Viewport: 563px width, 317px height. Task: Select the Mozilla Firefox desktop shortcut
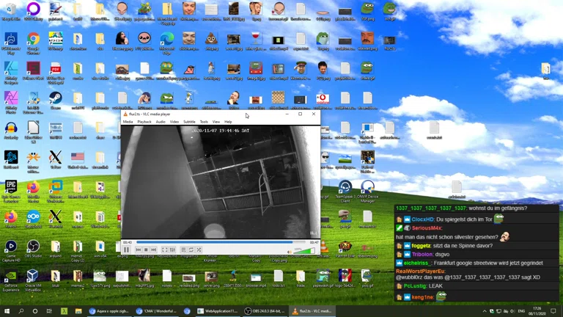click(33, 192)
